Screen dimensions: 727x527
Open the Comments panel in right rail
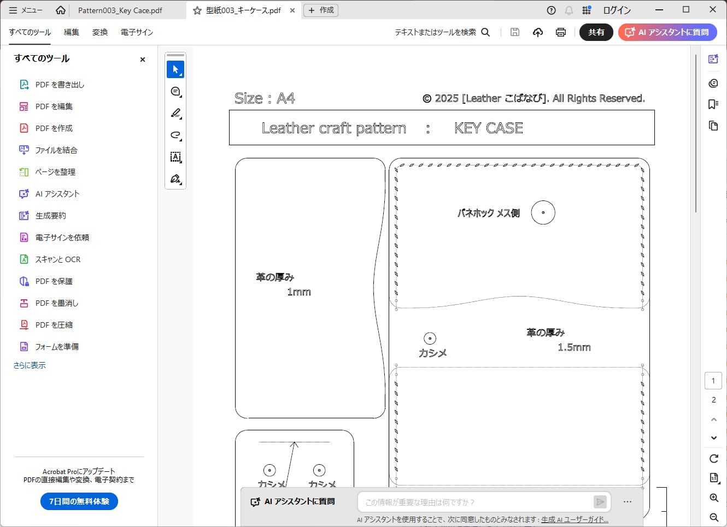click(x=713, y=83)
